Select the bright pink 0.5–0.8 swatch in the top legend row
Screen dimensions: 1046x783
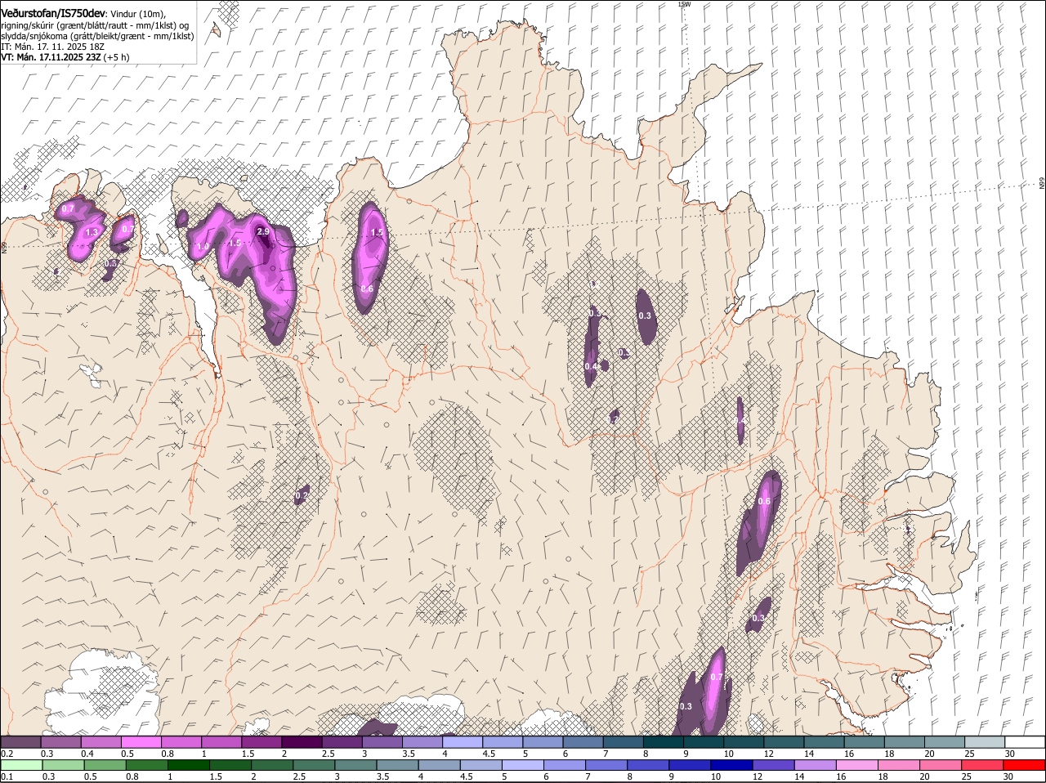tap(141, 742)
